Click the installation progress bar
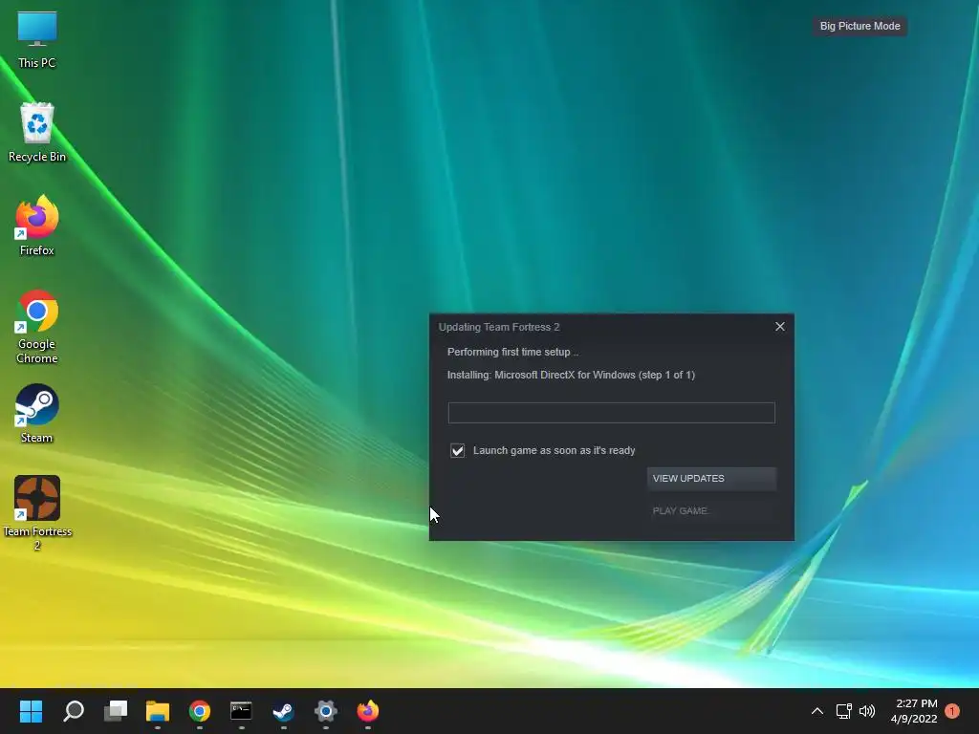This screenshot has width=979, height=734. click(611, 413)
